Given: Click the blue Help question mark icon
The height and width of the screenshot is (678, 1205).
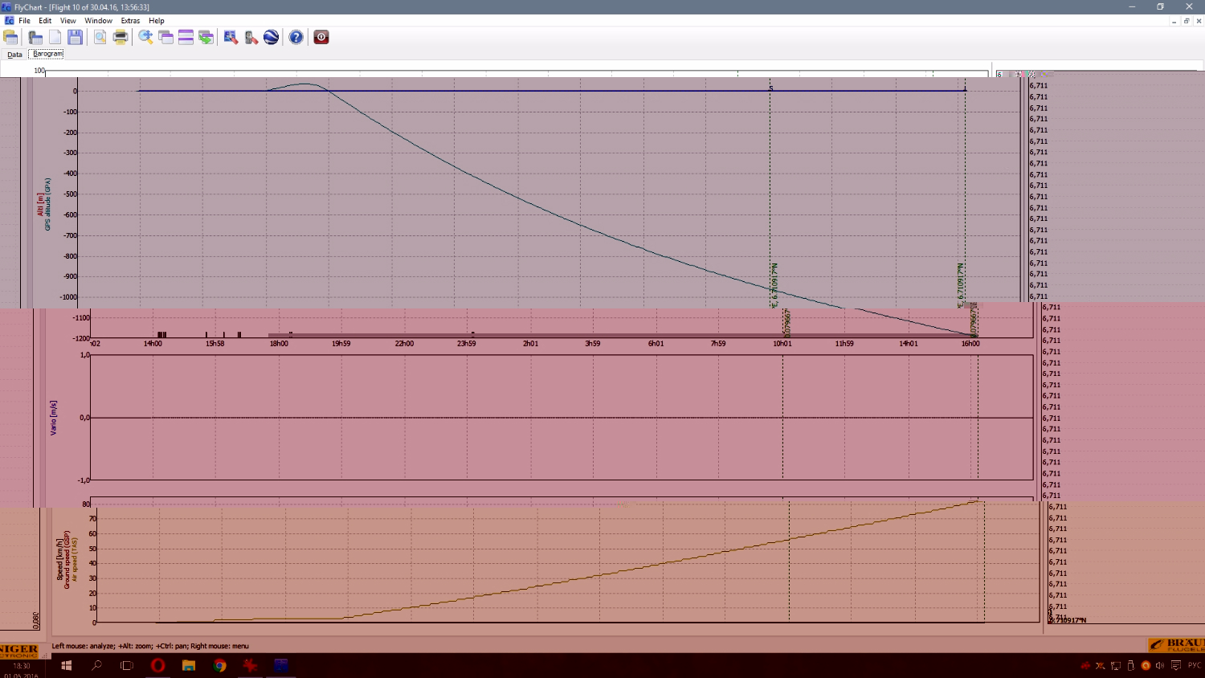Looking at the screenshot, I should (296, 37).
